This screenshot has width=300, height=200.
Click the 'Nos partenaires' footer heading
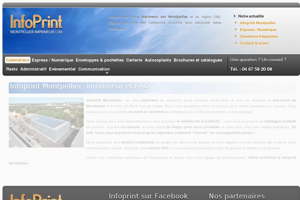point(237,196)
